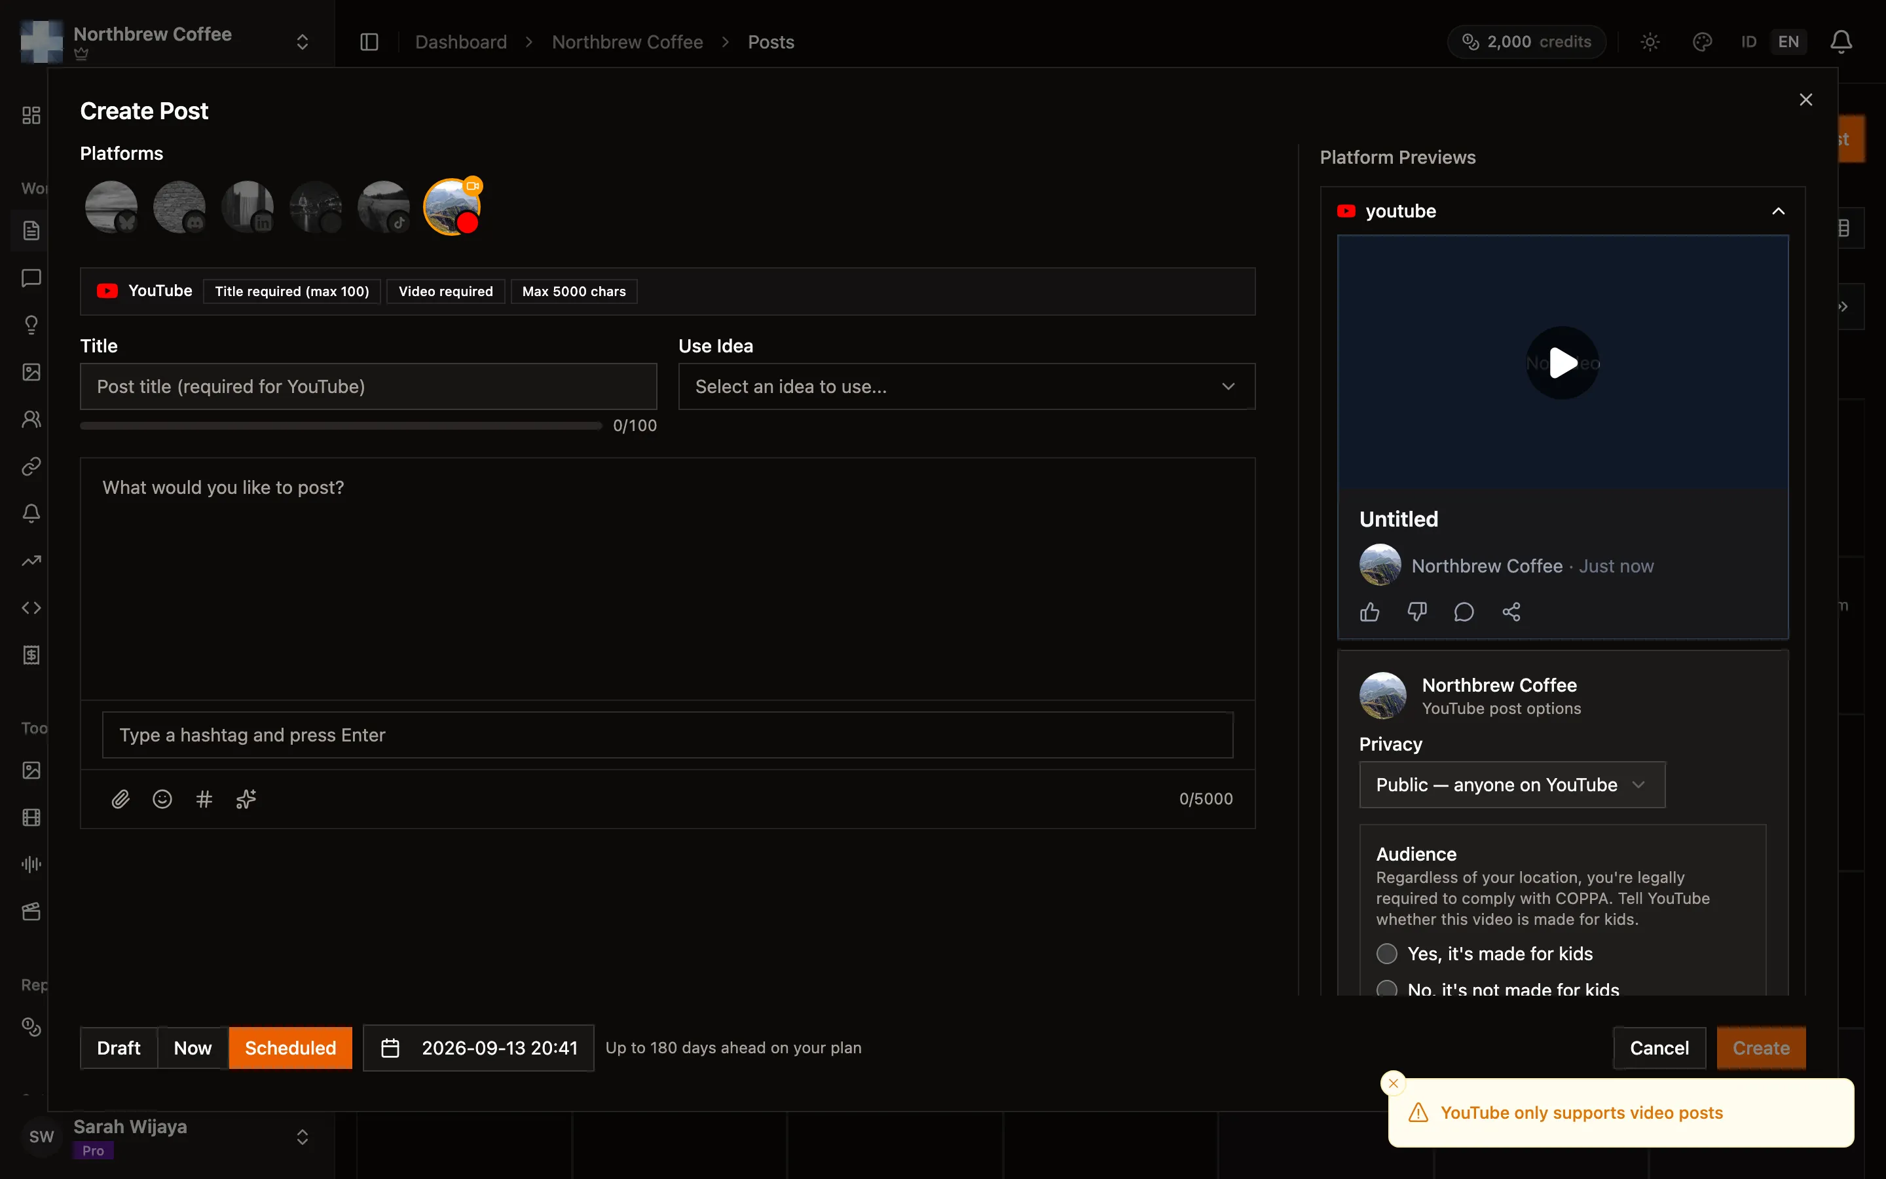Open the Privacy 'Public — anyone on YouTube' dropdown

(1512, 785)
